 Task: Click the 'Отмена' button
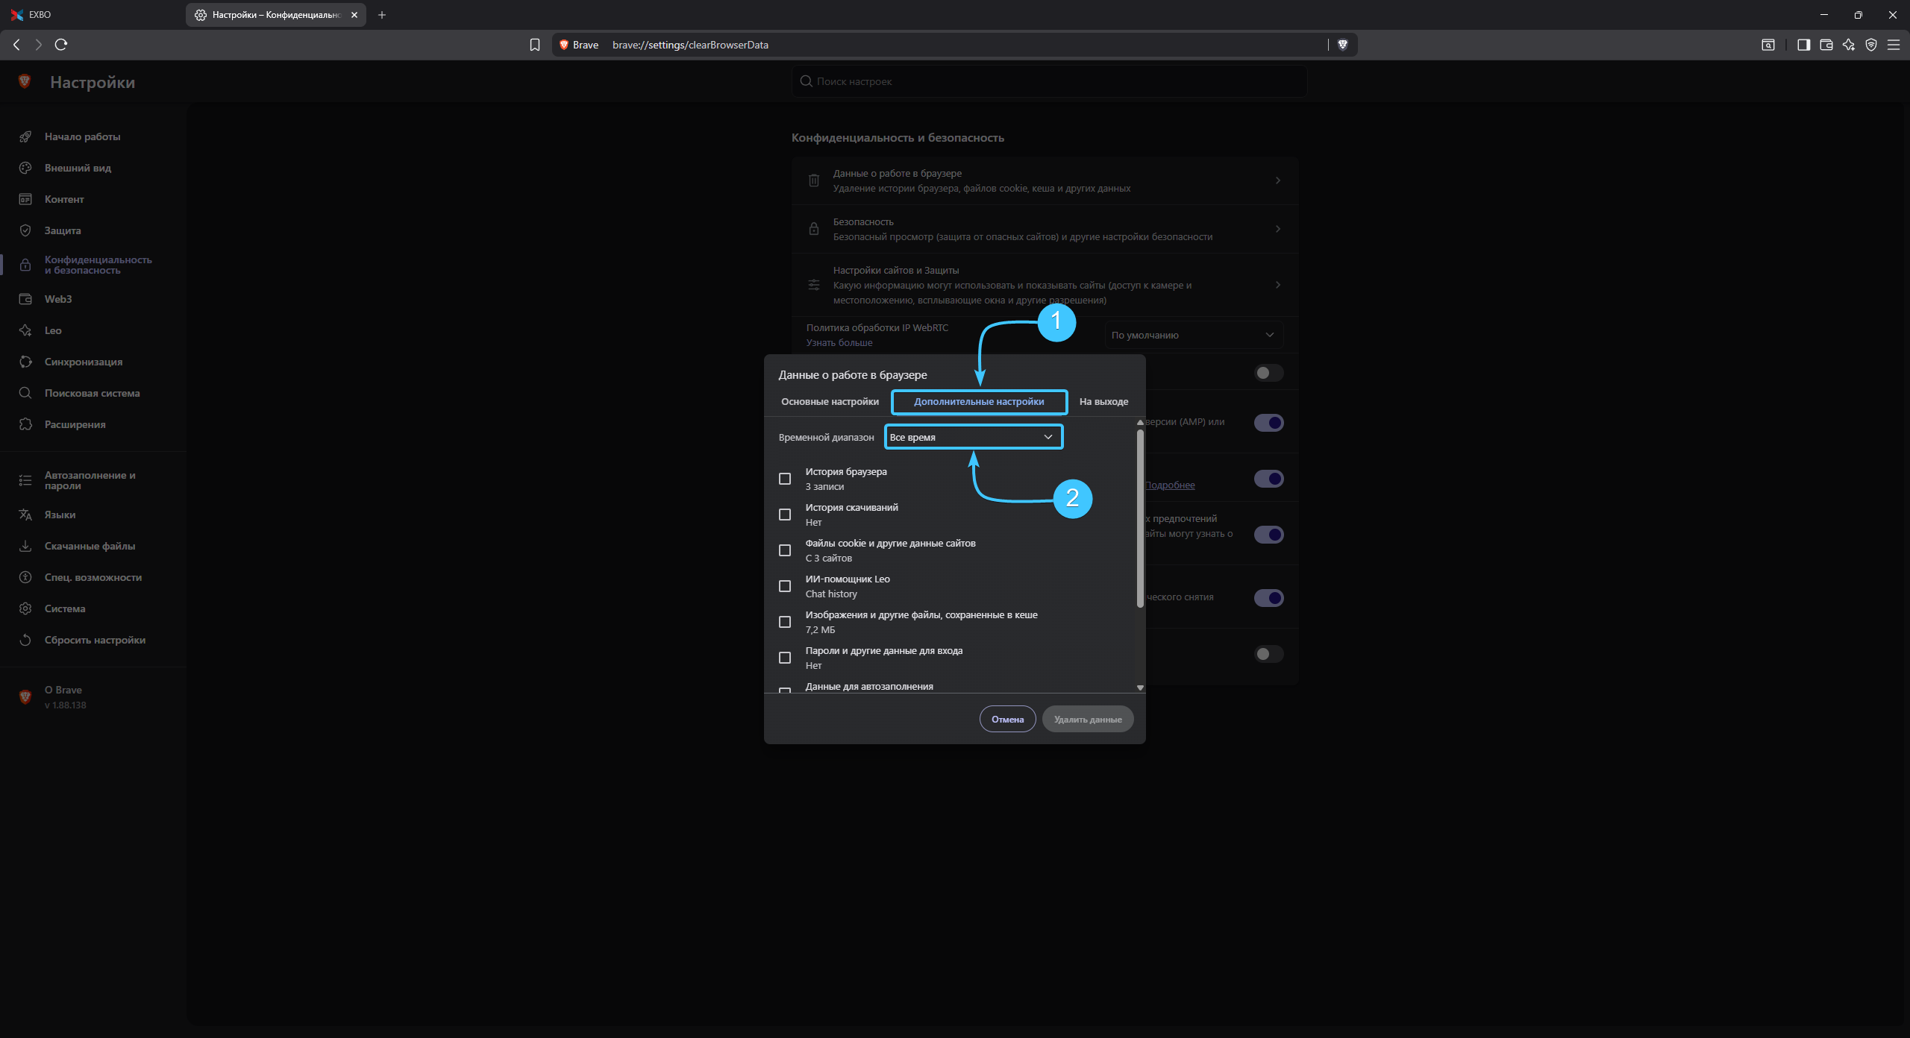1007,719
